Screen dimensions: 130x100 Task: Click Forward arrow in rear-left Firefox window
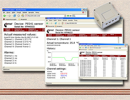(9, 16)
